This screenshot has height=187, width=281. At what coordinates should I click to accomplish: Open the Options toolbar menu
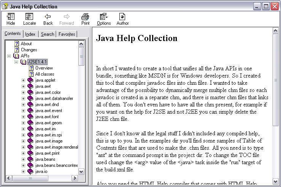[103, 17]
